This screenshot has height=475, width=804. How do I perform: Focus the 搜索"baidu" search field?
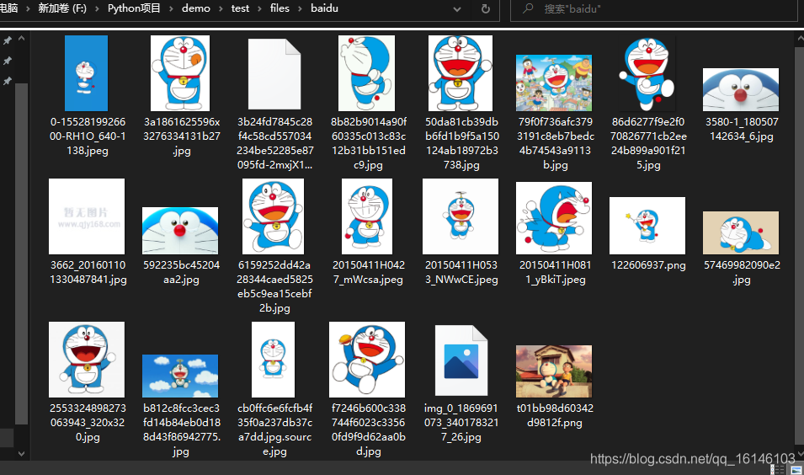click(654, 9)
